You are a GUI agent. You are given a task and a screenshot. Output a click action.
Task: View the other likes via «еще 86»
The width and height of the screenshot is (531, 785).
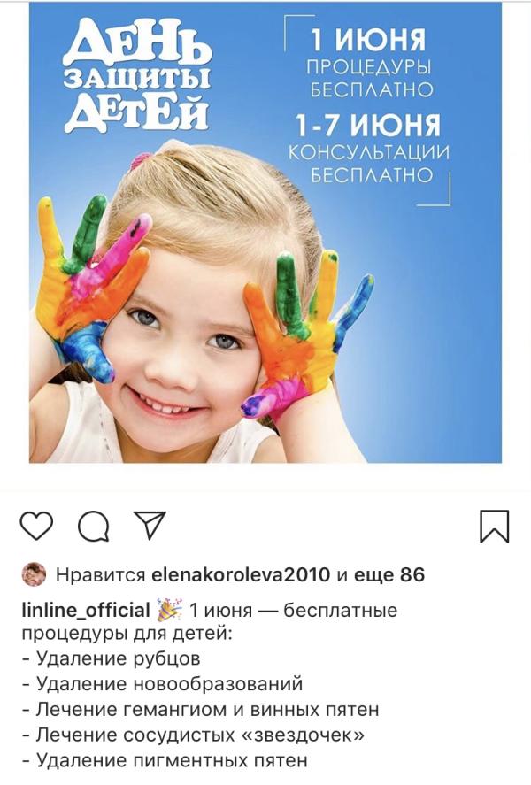[x=389, y=574]
